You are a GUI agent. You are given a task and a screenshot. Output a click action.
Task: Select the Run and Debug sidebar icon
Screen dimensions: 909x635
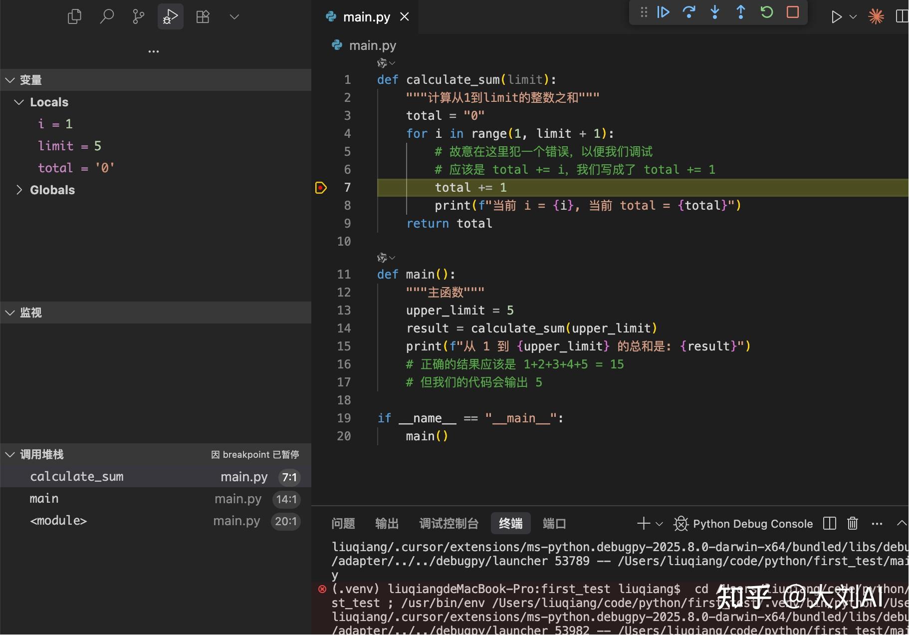point(170,16)
